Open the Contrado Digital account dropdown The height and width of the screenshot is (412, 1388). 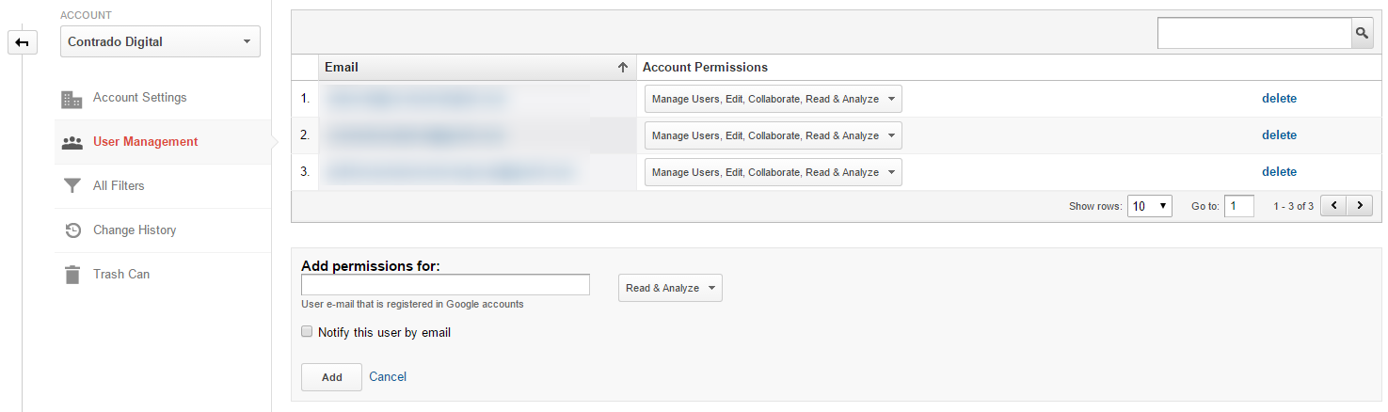160,41
